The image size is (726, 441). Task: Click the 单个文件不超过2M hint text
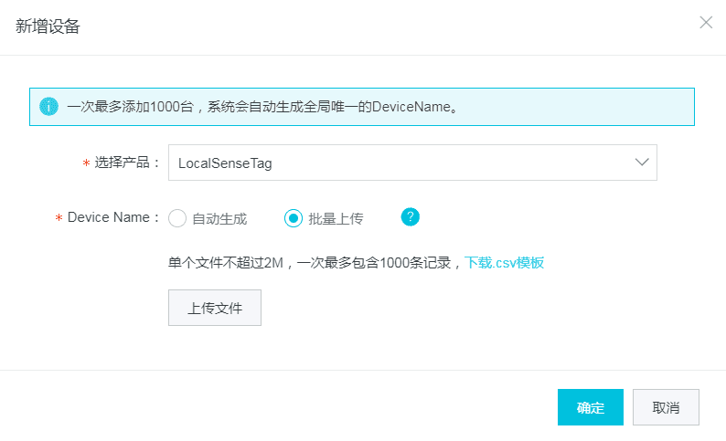pyautogui.click(x=311, y=262)
